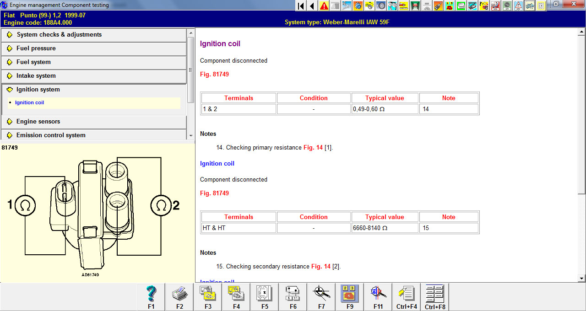The width and height of the screenshot is (586, 311).
Task: Open the Fig. 14 link in note 15
Action: point(320,267)
